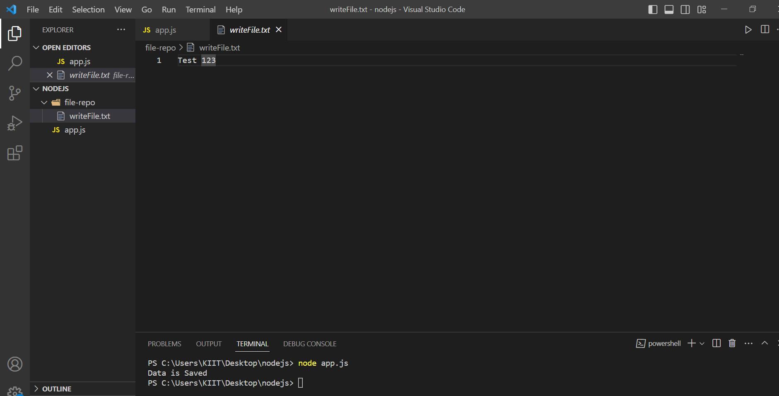The image size is (779, 396).
Task: Open the new terminal profile dropdown arrow
Action: (702, 343)
